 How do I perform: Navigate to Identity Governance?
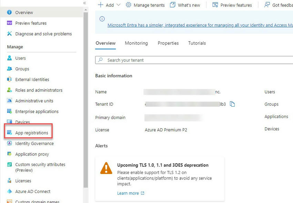pyautogui.click(x=34, y=143)
